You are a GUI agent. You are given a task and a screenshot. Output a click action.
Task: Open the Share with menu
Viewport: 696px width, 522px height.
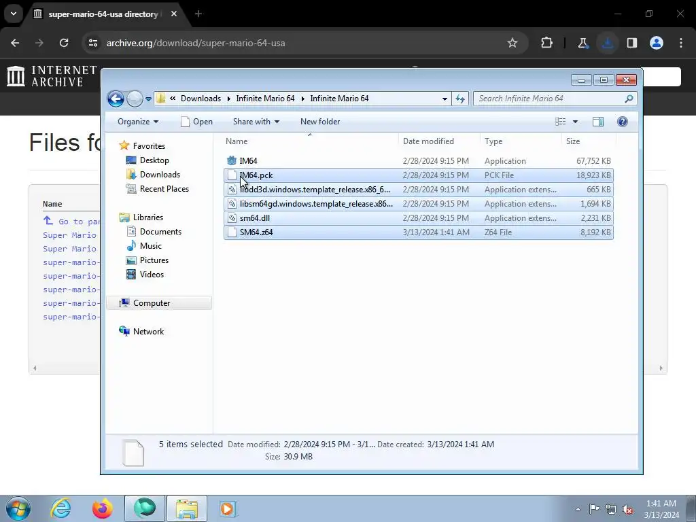click(x=256, y=122)
